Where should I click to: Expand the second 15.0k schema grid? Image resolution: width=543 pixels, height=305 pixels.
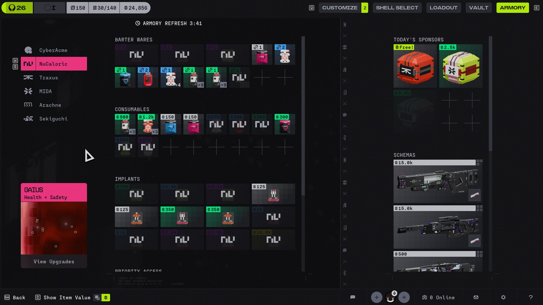click(479, 208)
